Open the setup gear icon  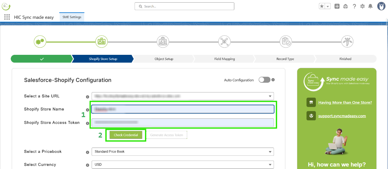pyautogui.click(x=362, y=6)
